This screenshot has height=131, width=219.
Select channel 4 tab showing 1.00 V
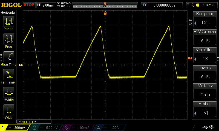pyautogui.click(x=110, y=127)
